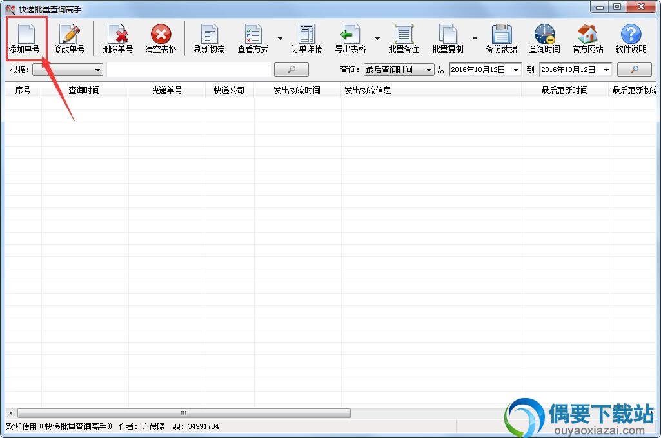Click the QQ: 34991734 status bar text
This screenshot has width=661, height=438.
tap(195, 426)
